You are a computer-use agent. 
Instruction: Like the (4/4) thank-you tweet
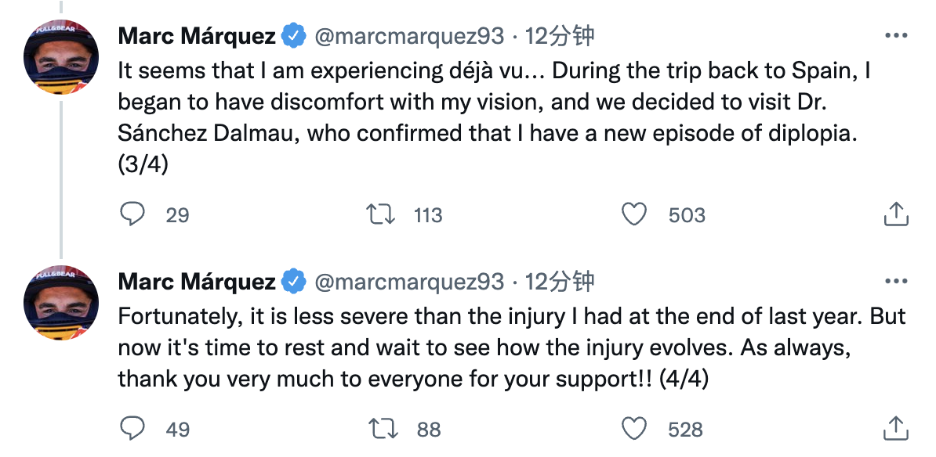click(633, 429)
